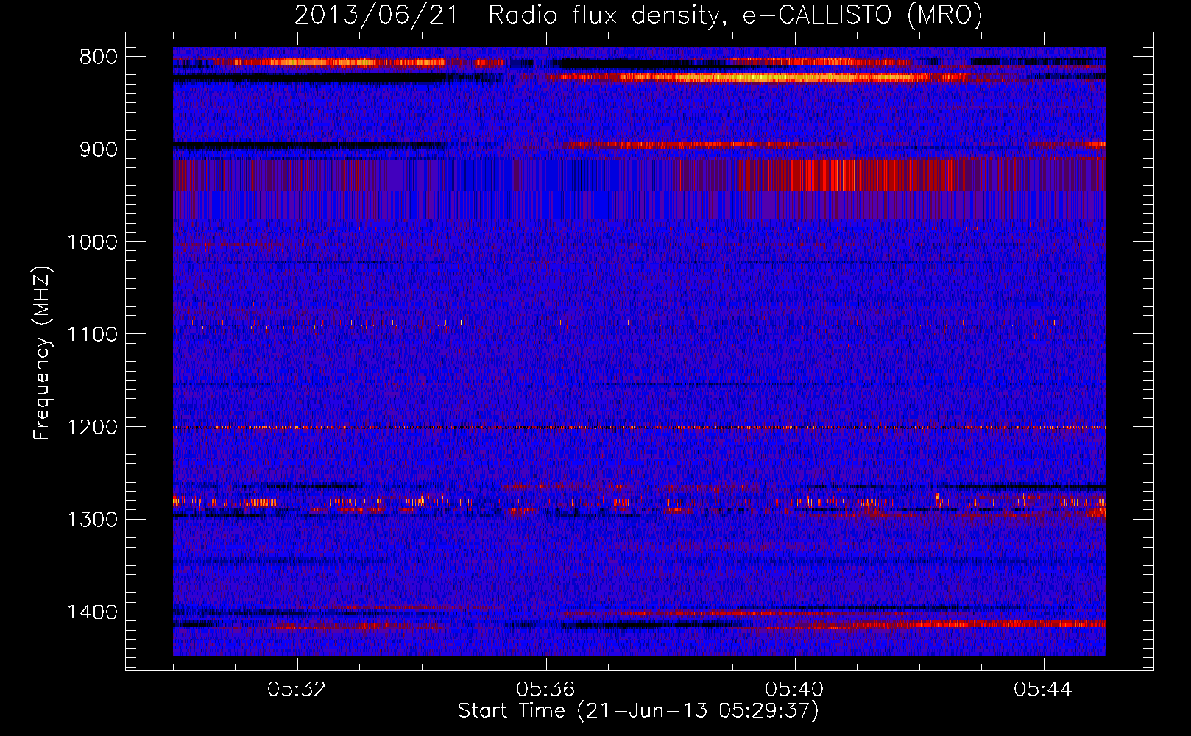Image resolution: width=1191 pixels, height=736 pixels.
Task: Click the 05:32 time tick label
Action: point(297,690)
